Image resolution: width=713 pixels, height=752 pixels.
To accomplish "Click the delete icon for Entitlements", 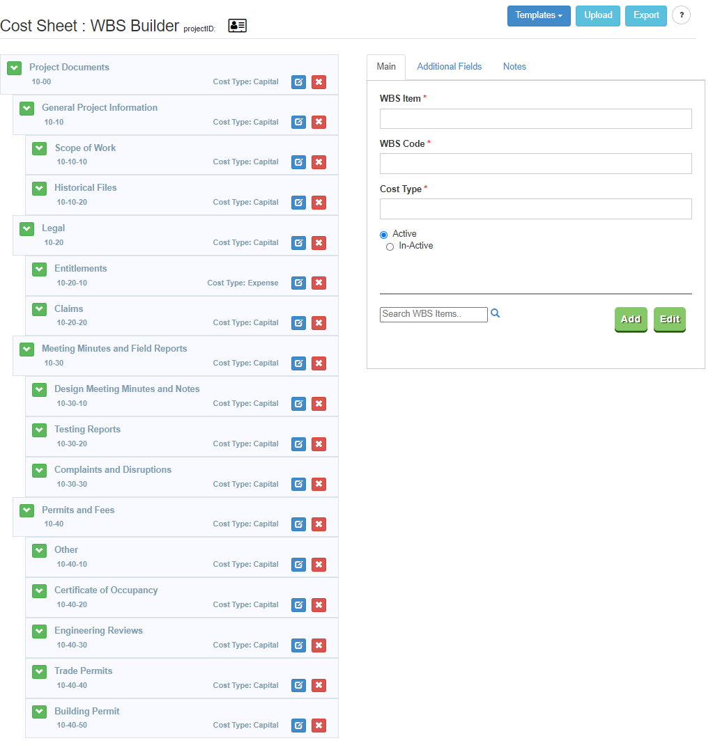I will [x=319, y=283].
